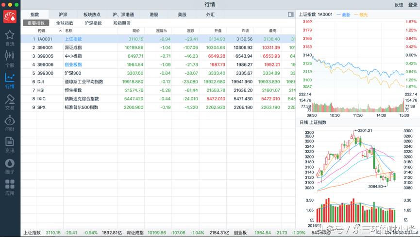Viewport: 420px width, 237px height.
Task: Select the 重要指数 sub-tab
Action: (36, 23)
